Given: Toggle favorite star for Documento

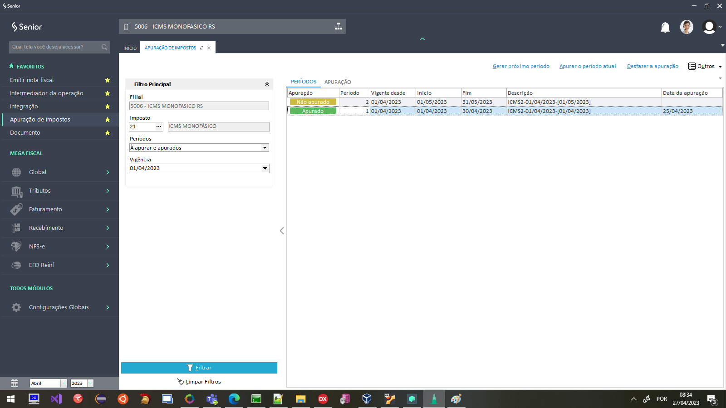Looking at the screenshot, I should 108,133.
